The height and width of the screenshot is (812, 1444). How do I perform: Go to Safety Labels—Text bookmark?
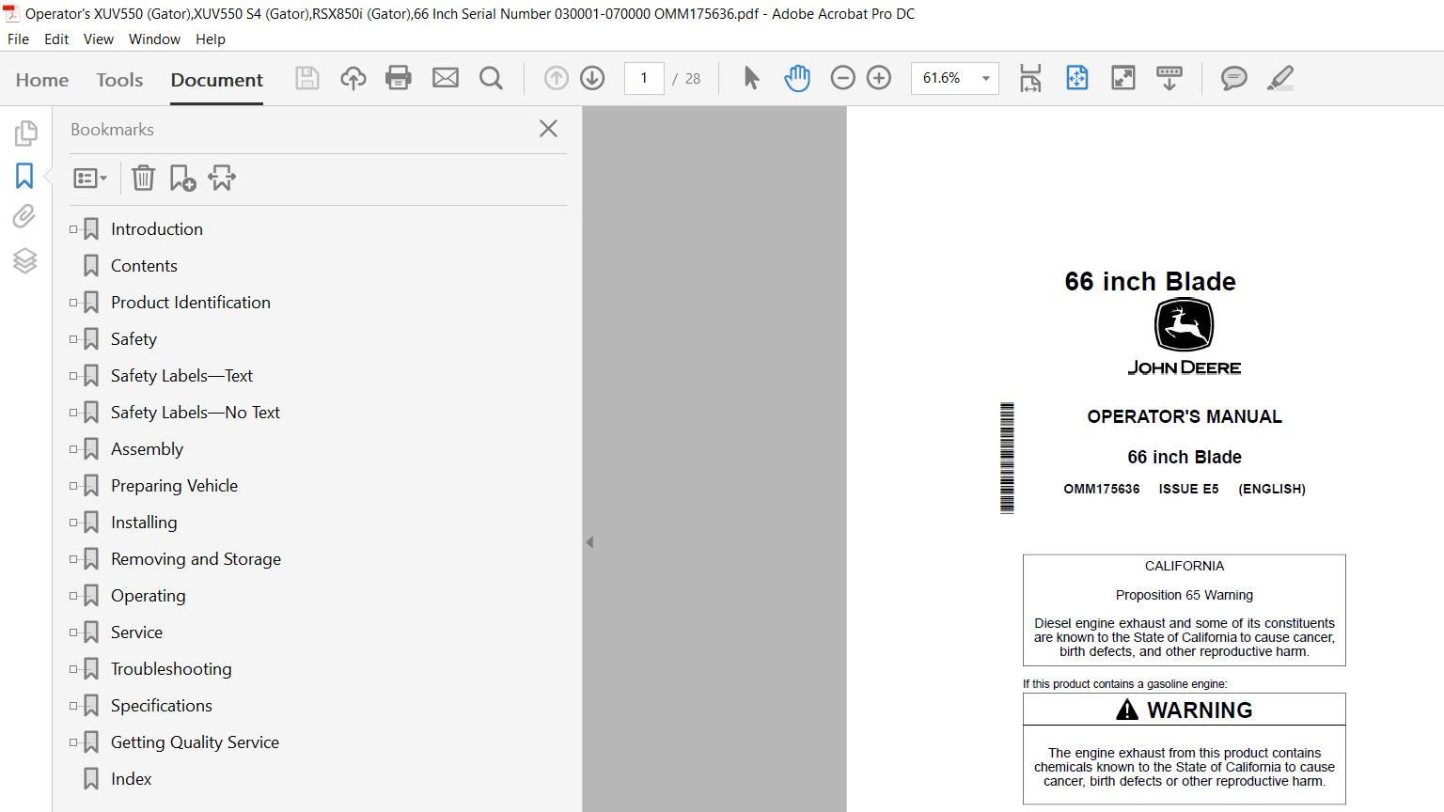coord(181,376)
